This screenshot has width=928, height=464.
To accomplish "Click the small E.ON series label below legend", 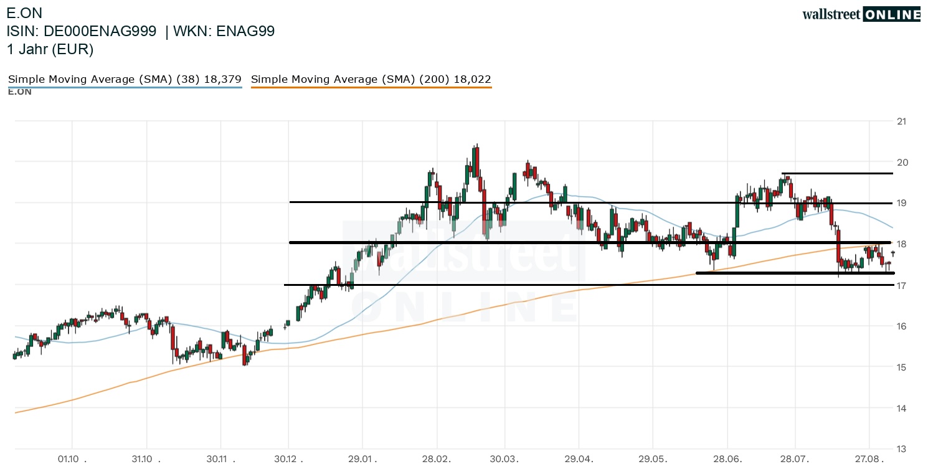I will [19, 92].
